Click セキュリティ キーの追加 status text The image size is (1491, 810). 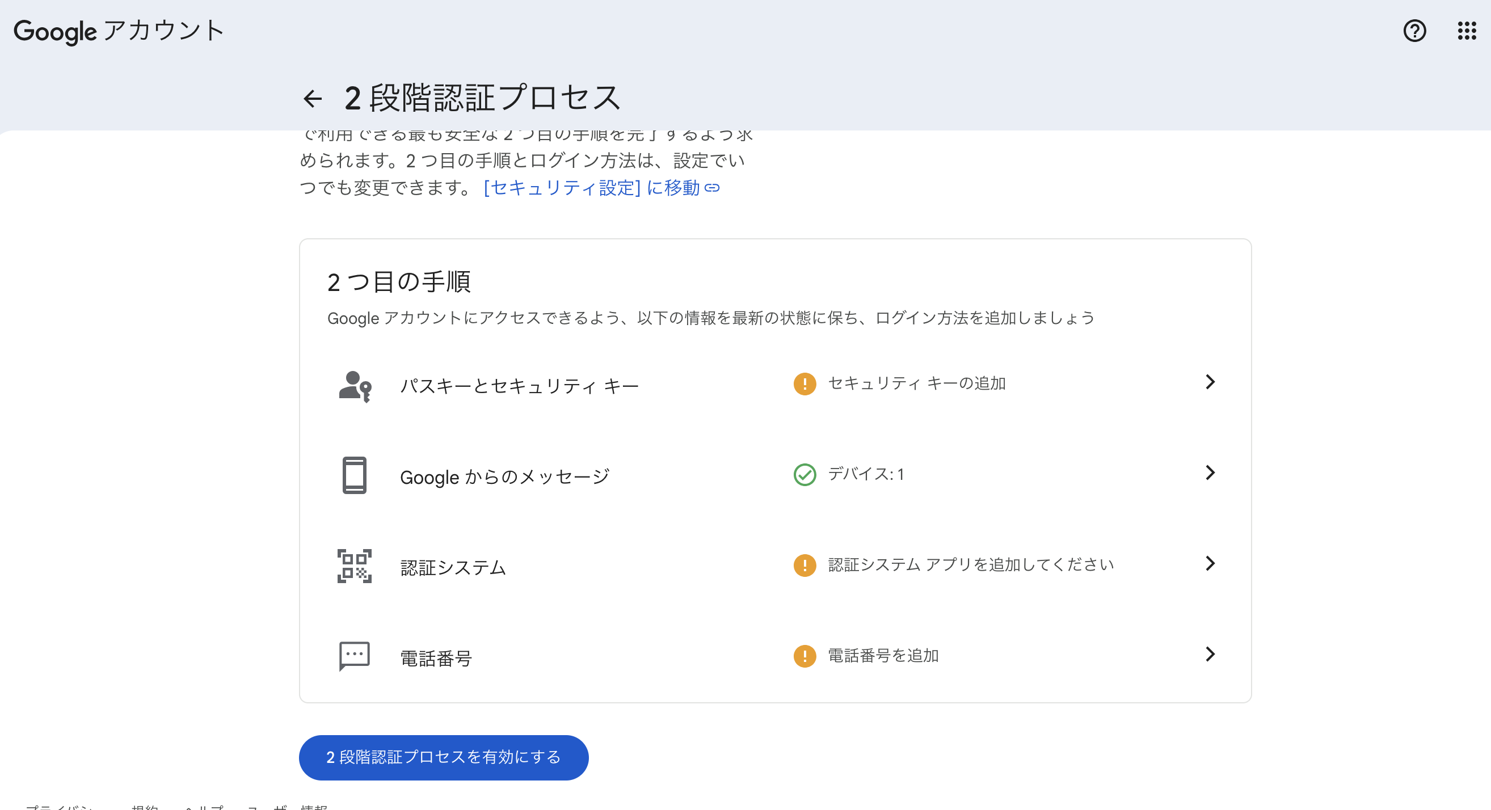point(917,383)
